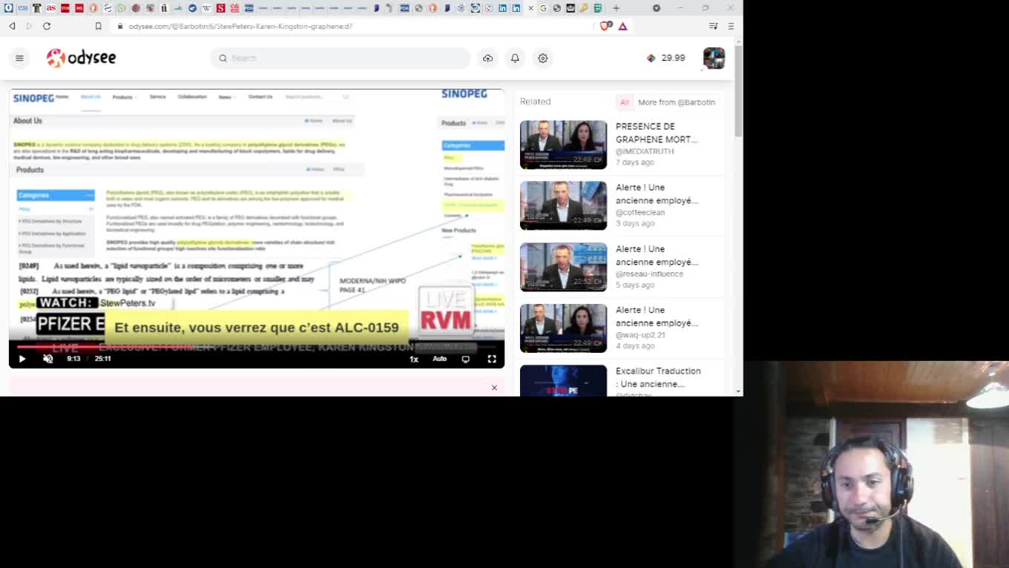Select More from @Barbotin filter

(x=677, y=102)
